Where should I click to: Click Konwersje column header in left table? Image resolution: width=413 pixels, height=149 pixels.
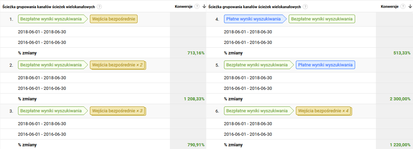[184, 6]
